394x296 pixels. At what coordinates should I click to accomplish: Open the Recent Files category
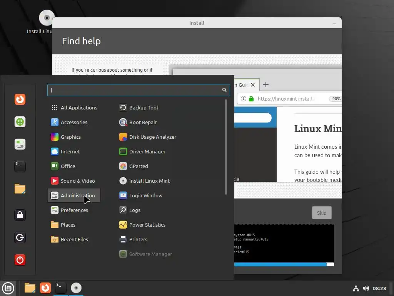click(74, 239)
